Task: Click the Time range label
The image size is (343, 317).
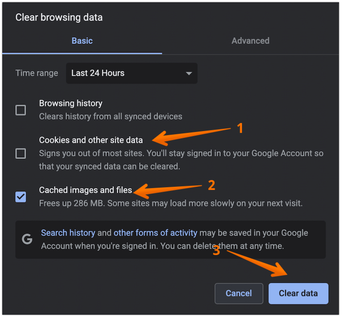Action: point(37,73)
